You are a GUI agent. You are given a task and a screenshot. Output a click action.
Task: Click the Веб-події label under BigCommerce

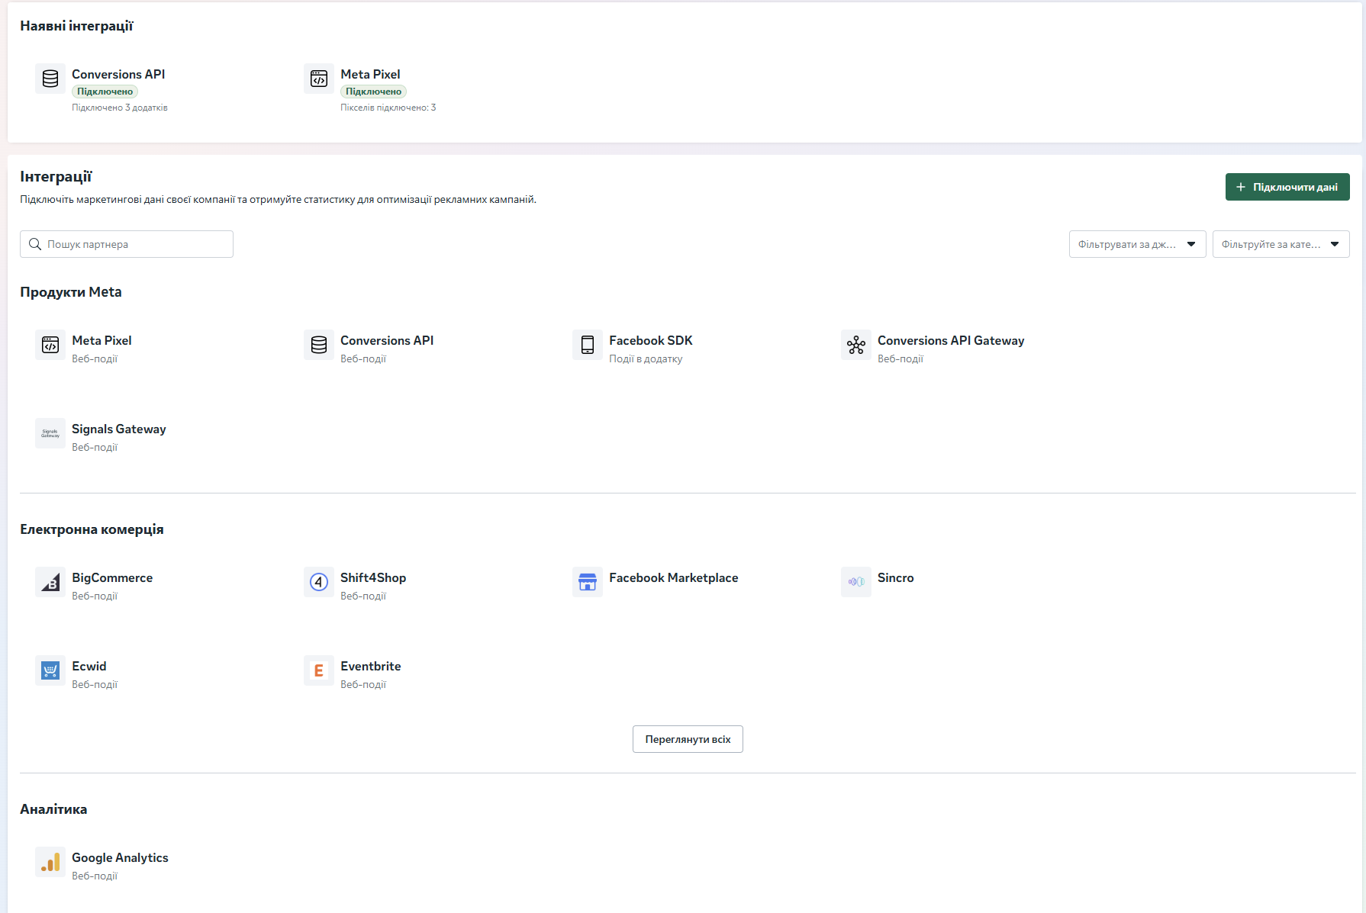click(95, 596)
